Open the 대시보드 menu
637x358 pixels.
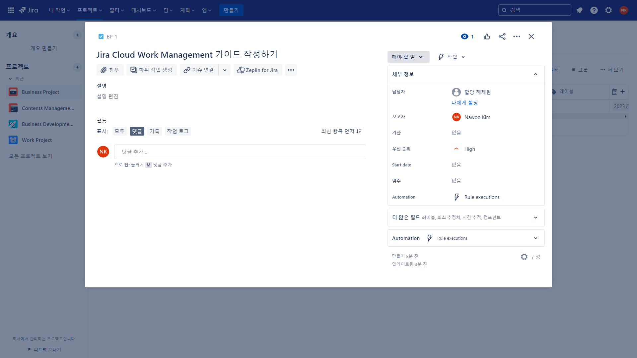pos(144,10)
